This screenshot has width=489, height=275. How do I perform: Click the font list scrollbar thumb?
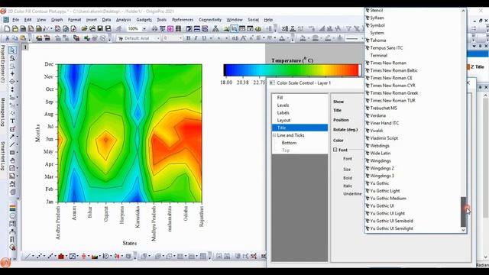click(464, 212)
